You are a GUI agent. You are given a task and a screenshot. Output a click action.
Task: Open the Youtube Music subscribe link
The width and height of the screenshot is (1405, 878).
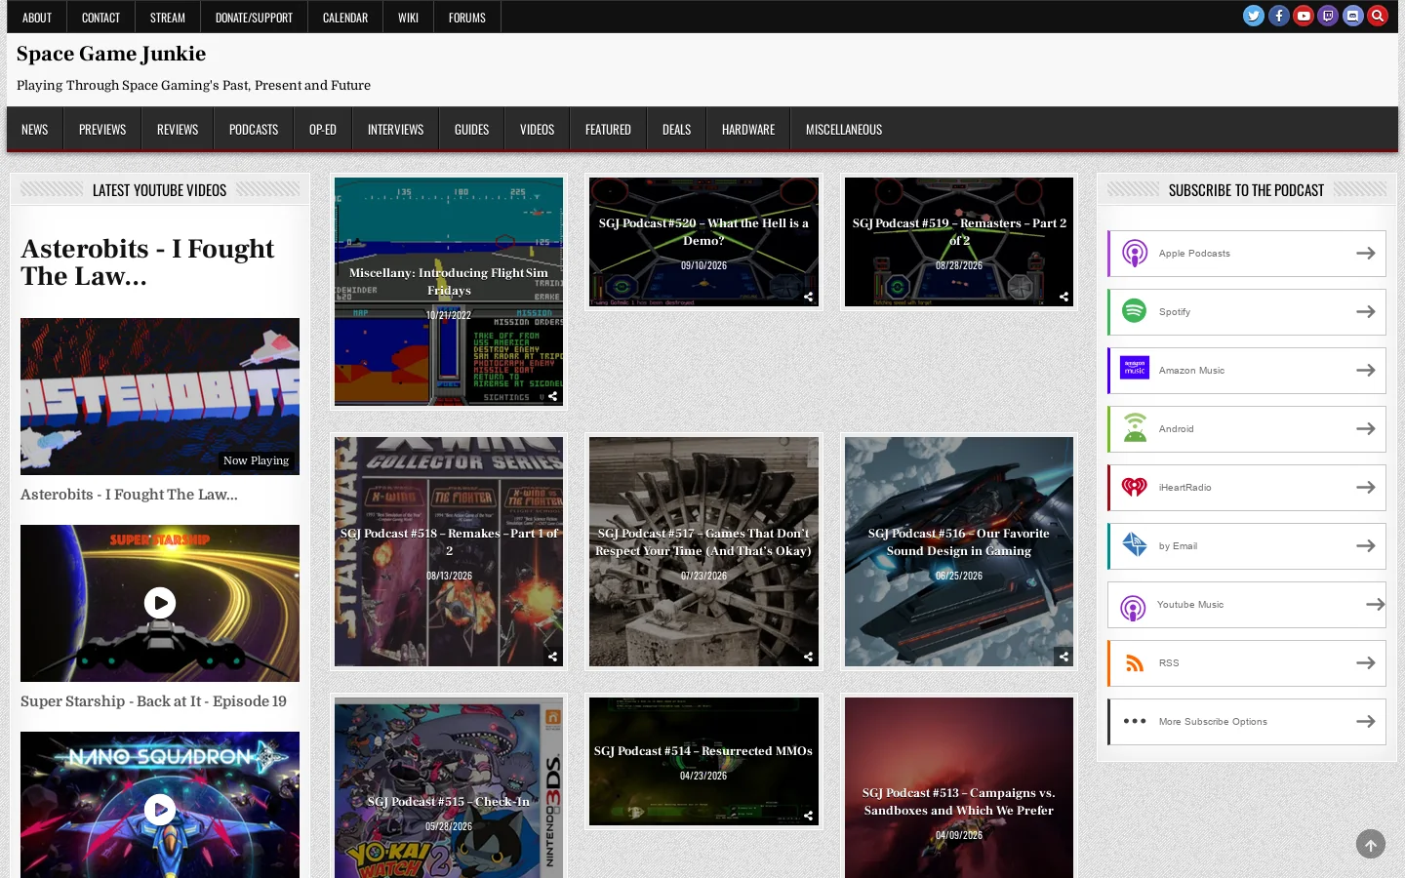[x=1247, y=605]
